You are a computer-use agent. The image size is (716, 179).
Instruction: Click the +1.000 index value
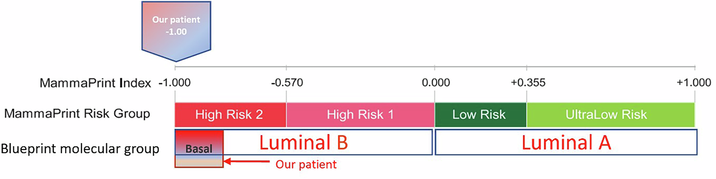(693, 83)
